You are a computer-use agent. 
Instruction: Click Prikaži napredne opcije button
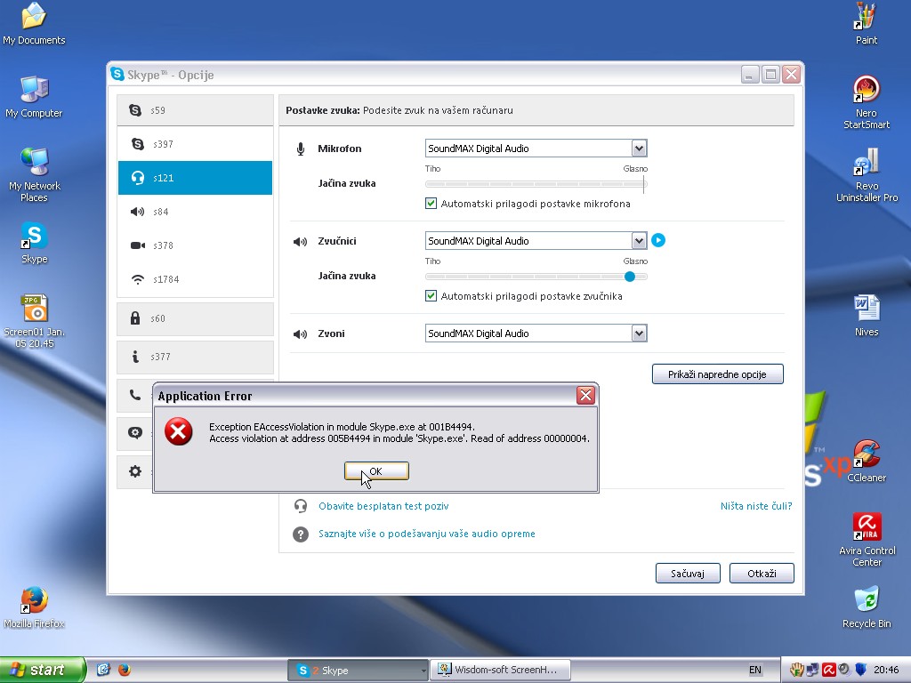718,374
